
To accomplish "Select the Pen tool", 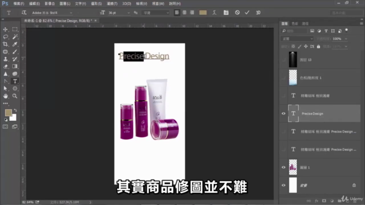I will (5, 81).
